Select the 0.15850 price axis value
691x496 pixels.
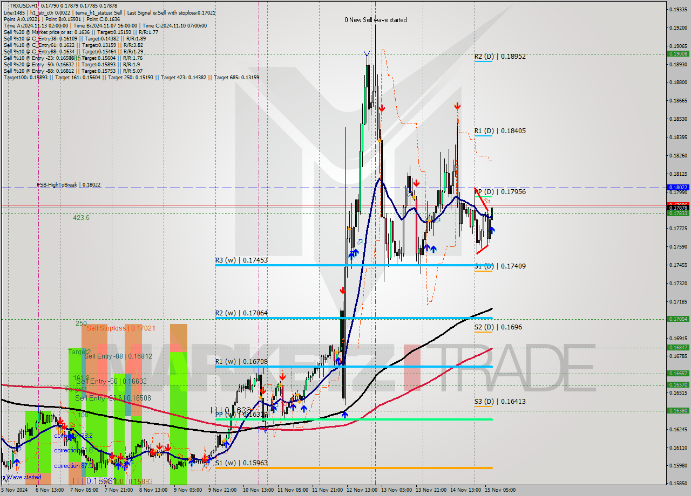[x=678, y=483]
